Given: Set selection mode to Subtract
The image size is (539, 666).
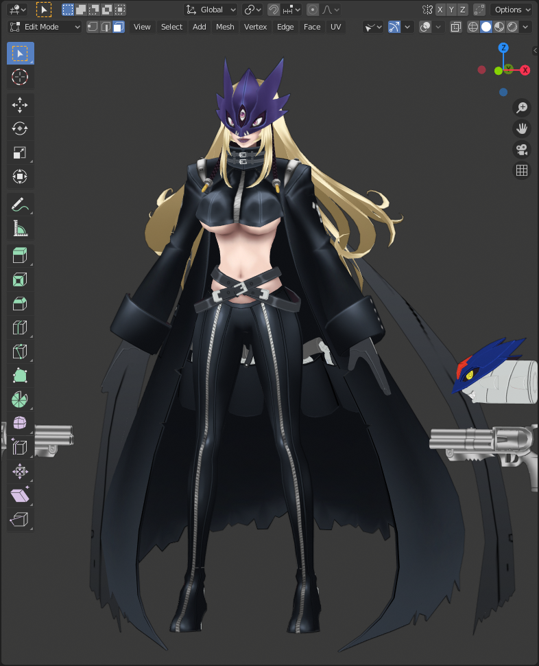Looking at the screenshot, I should [x=94, y=10].
